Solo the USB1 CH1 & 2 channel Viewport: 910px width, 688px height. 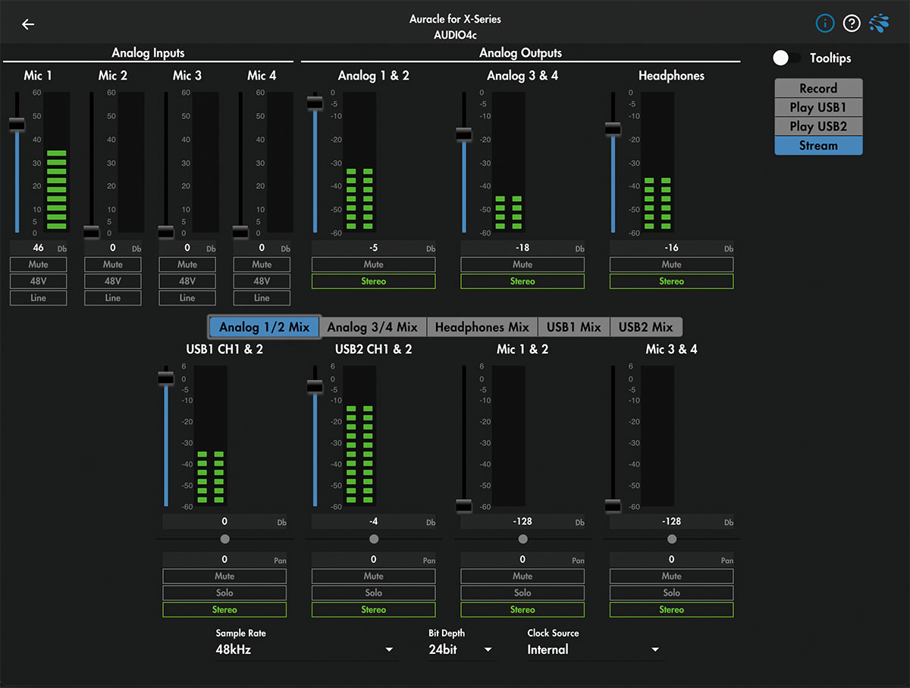(x=224, y=593)
